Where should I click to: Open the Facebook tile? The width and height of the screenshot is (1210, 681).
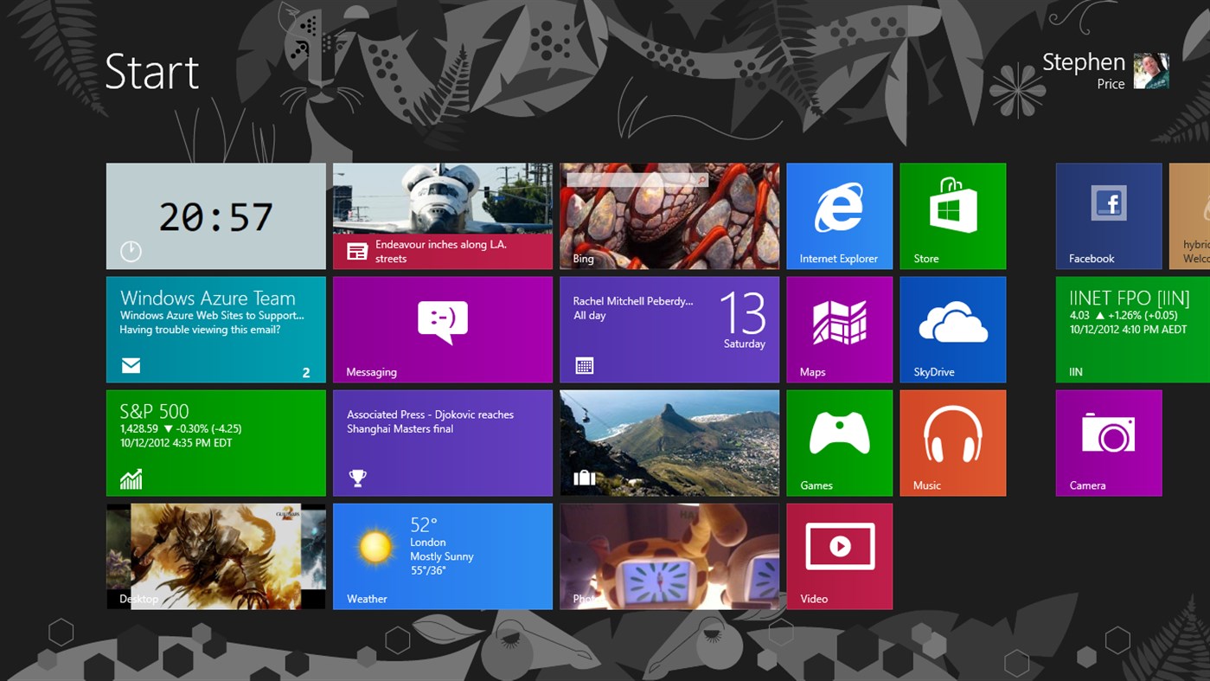pyautogui.click(x=1108, y=215)
